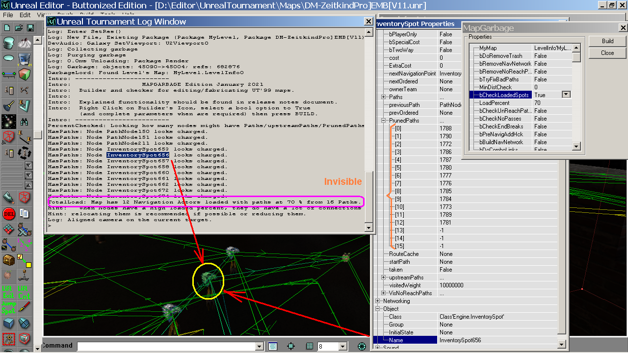Click the Name property row InventorySpot656
The height and width of the screenshot is (353, 628).
coord(465,340)
